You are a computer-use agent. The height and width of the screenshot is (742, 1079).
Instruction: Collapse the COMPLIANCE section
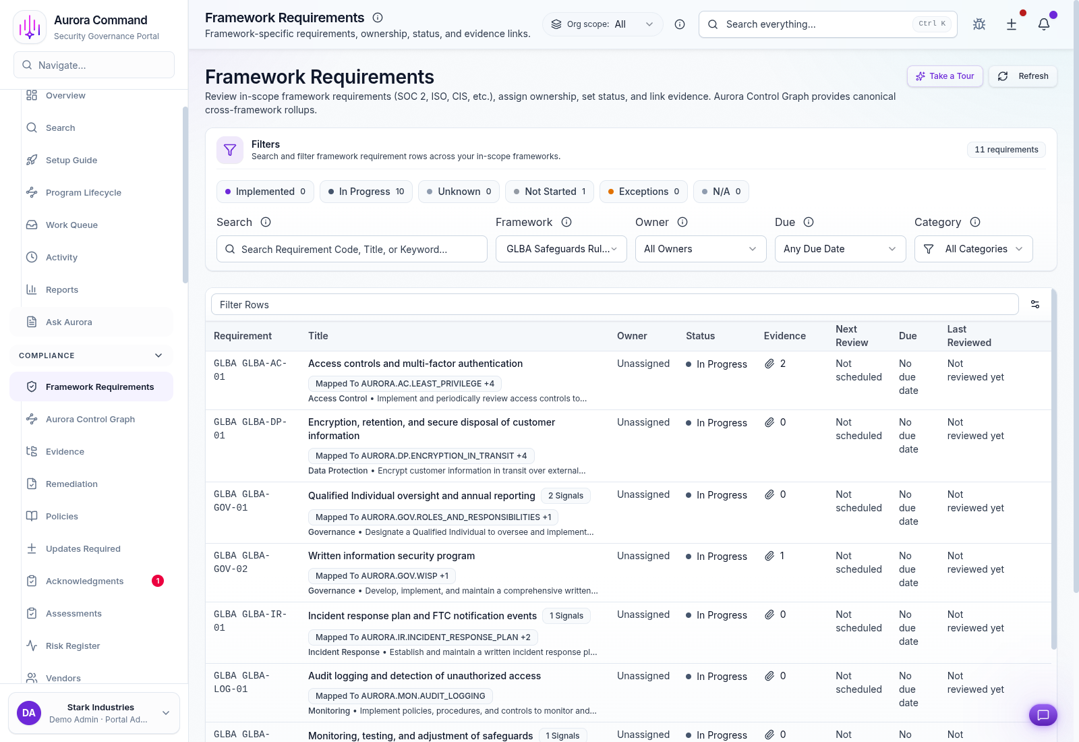point(158,355)
